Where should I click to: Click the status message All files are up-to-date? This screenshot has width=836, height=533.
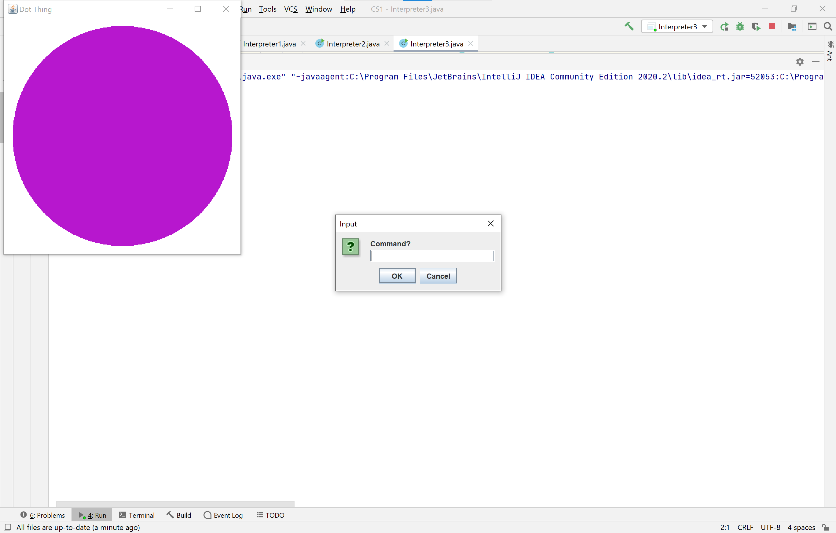click(78, 527)
